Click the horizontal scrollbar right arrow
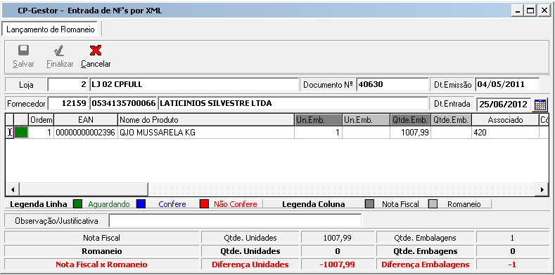This screenshot has height=275, width=555. pos(542,189)
